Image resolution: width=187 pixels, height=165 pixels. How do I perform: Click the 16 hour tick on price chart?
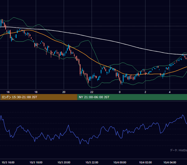pos(8,92)
